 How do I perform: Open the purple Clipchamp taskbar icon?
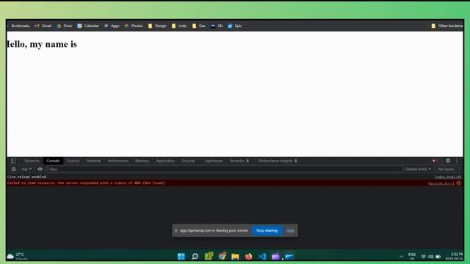click(x=275, y=257)
